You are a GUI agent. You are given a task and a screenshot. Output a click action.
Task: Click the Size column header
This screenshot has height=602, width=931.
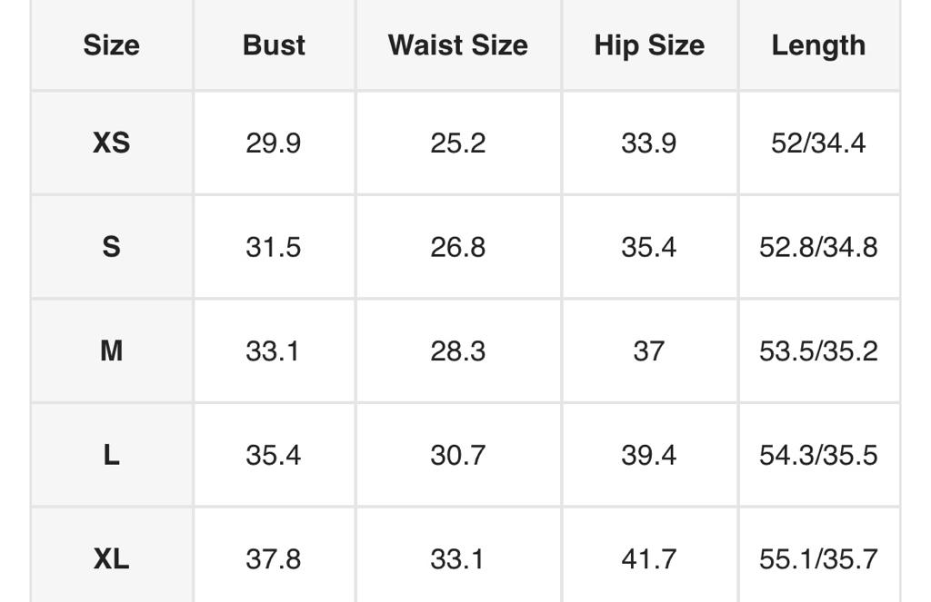point(111,45)
